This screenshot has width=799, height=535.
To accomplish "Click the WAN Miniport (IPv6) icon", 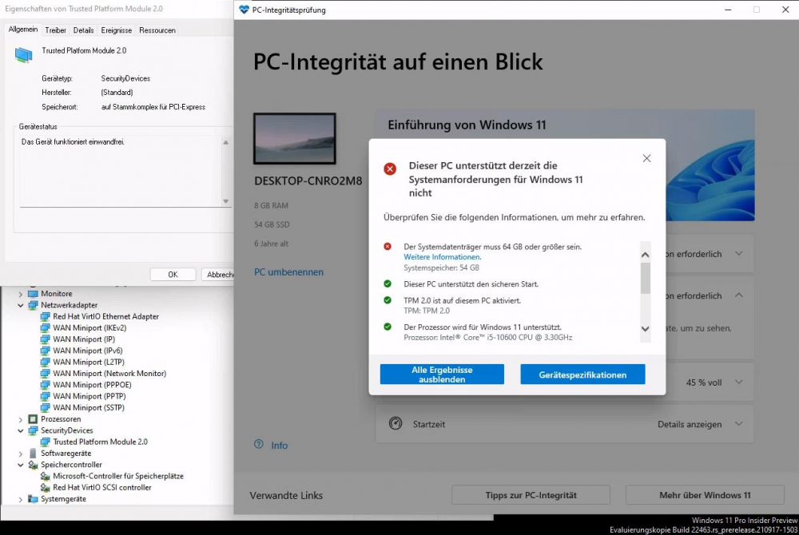I will 46,351.
